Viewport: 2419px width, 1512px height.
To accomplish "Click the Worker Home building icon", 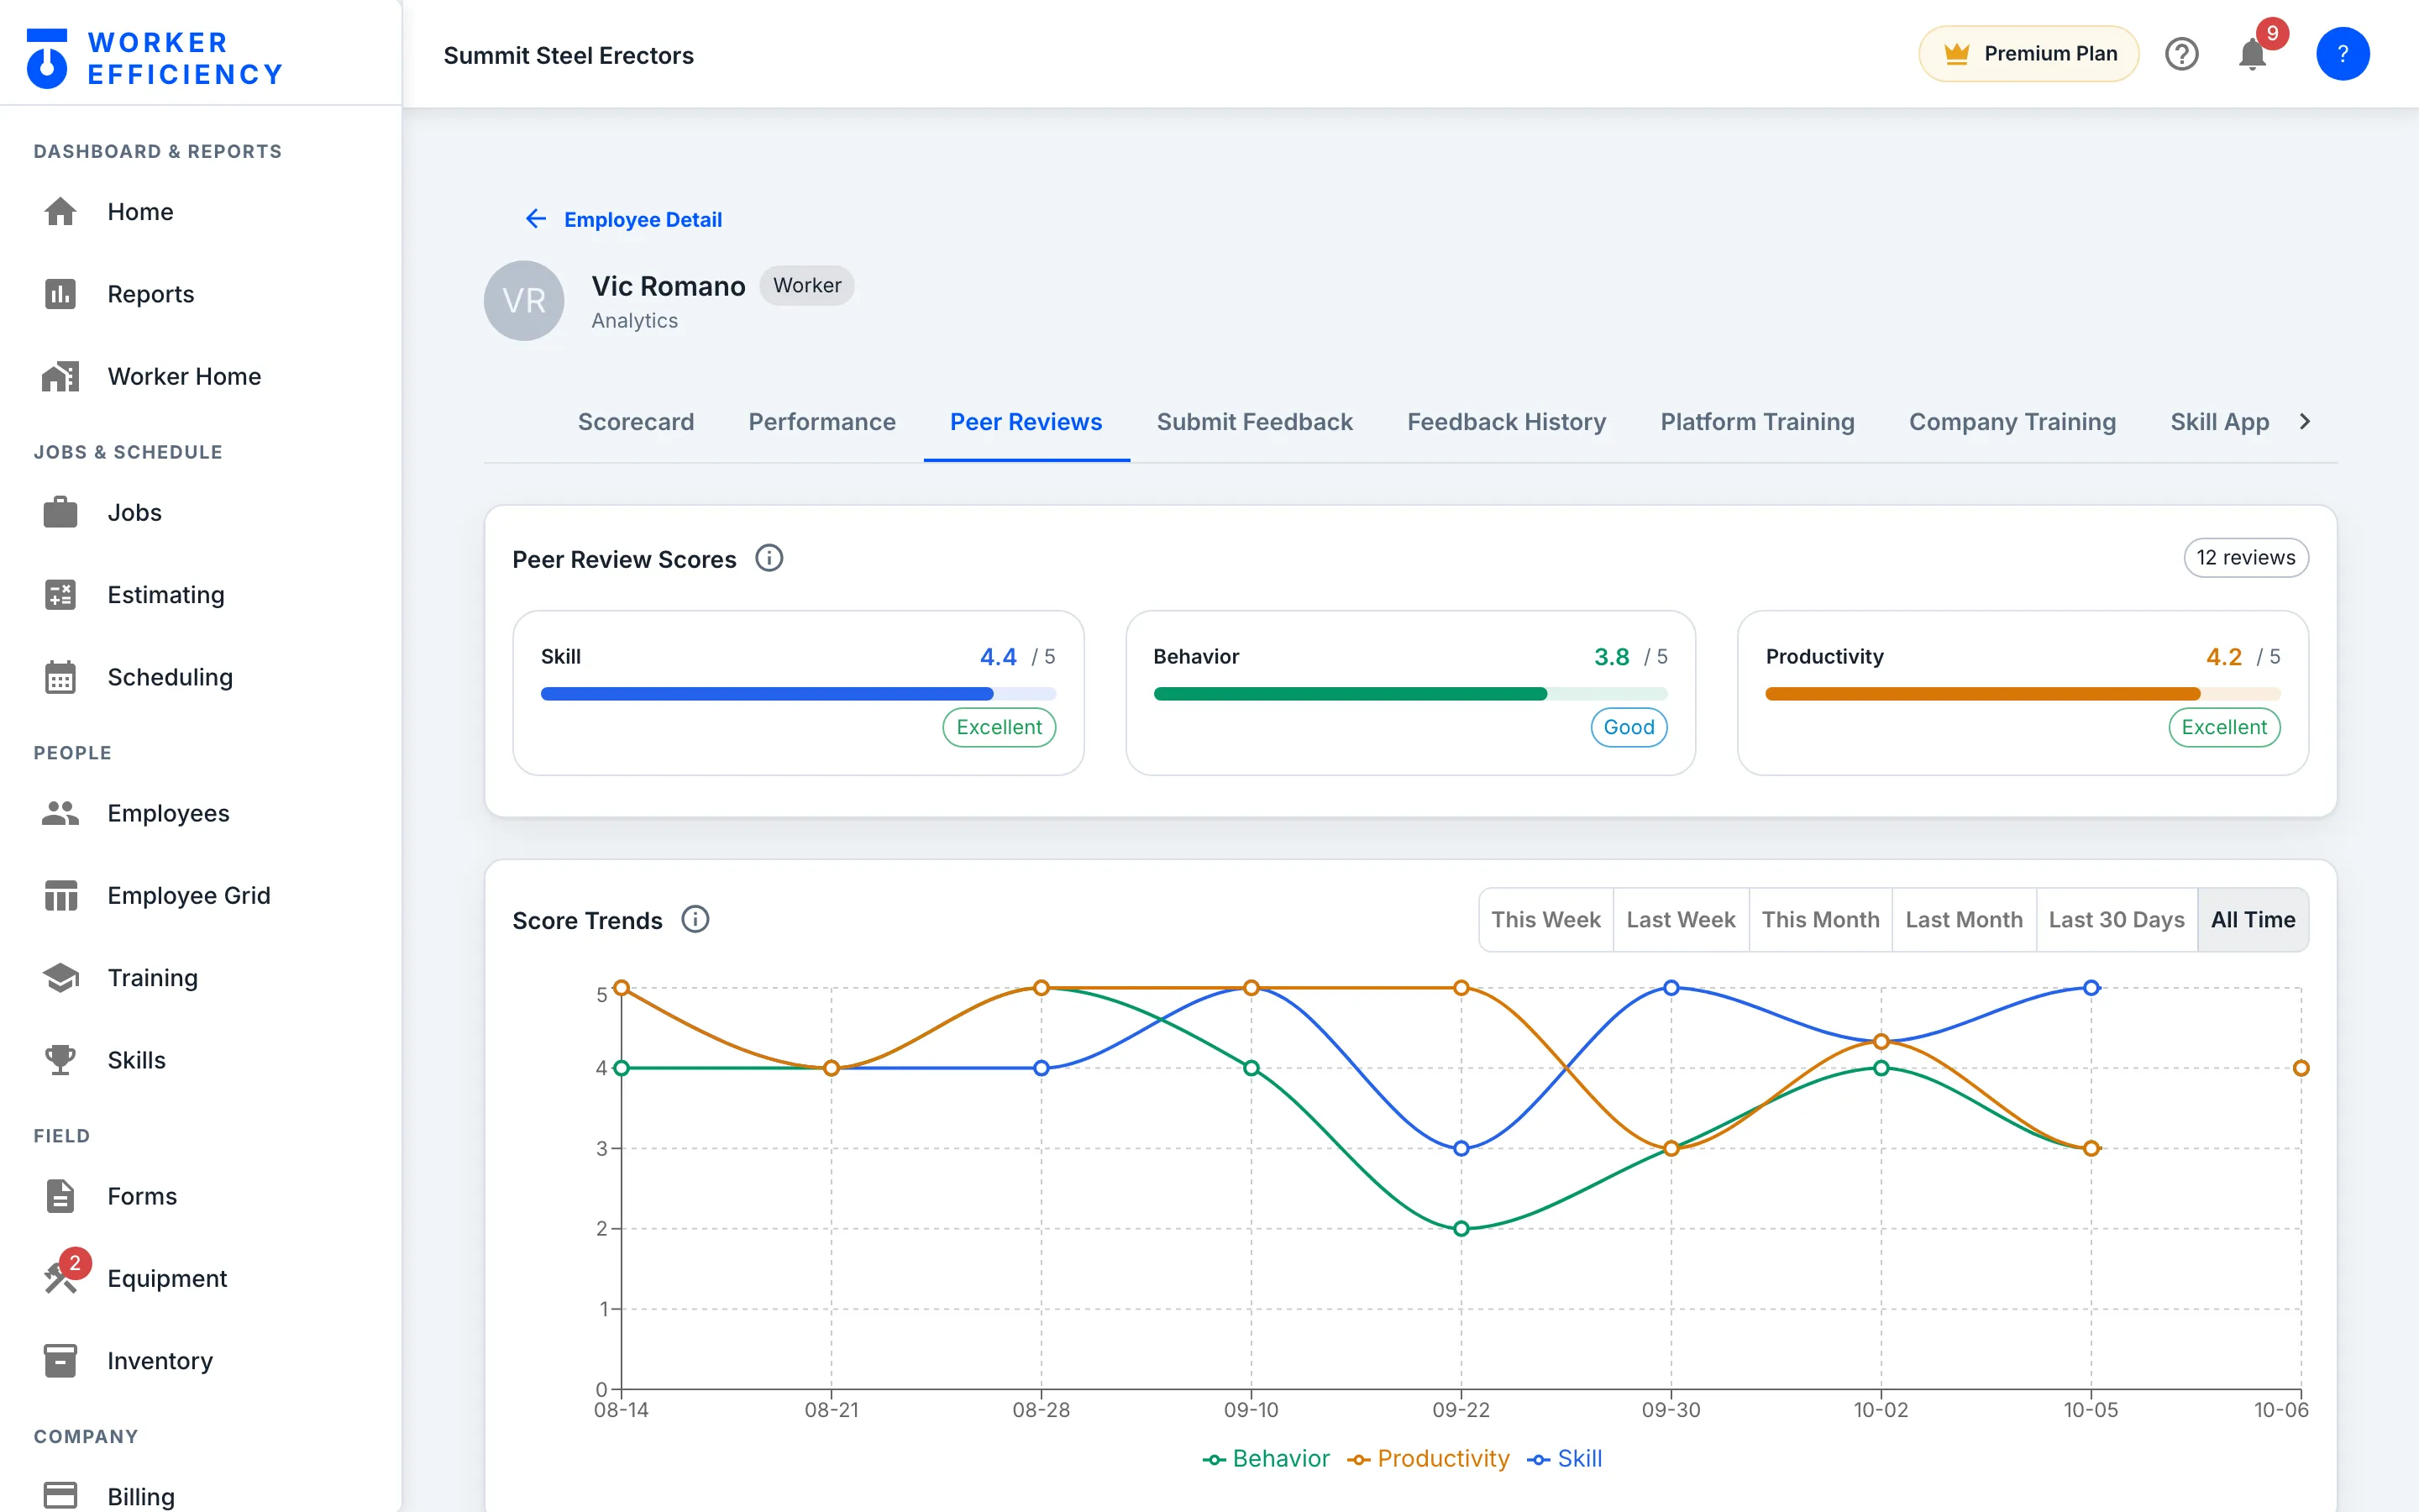I will tap(60, 376).
